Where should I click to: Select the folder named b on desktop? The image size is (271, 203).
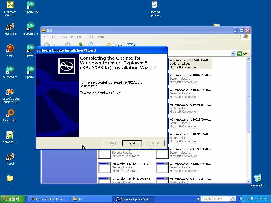(x=10, y=181)
